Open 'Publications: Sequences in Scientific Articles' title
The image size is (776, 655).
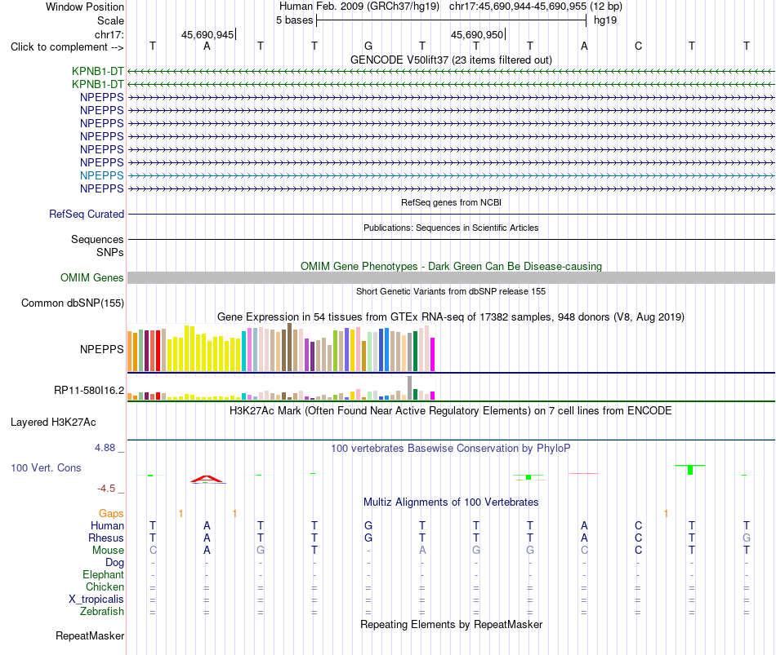451,228
